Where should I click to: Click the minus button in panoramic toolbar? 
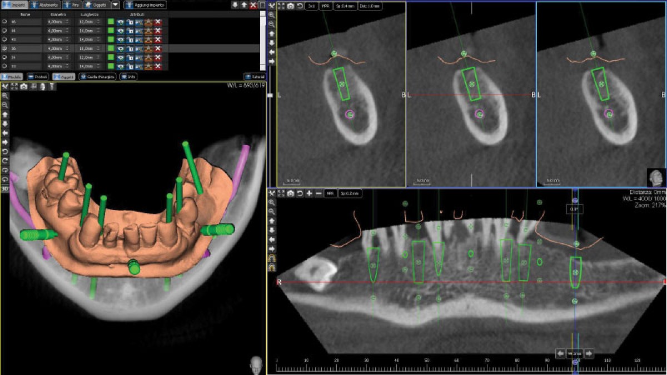click(318, 193)
